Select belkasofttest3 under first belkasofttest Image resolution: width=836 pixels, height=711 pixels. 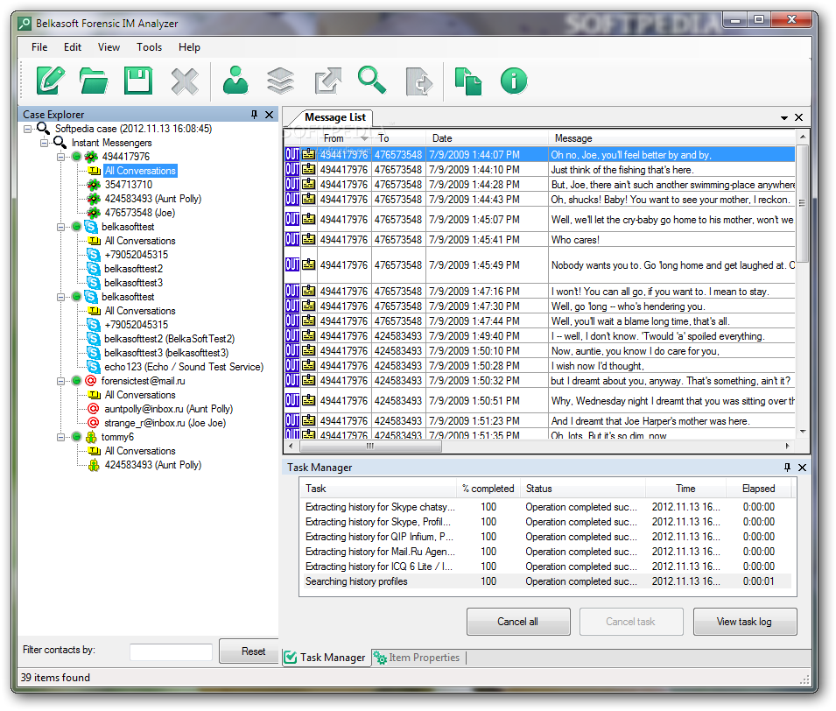click(x=133, y=283)
